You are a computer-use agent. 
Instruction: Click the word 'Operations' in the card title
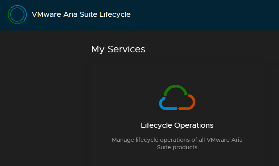click(194, 125)
